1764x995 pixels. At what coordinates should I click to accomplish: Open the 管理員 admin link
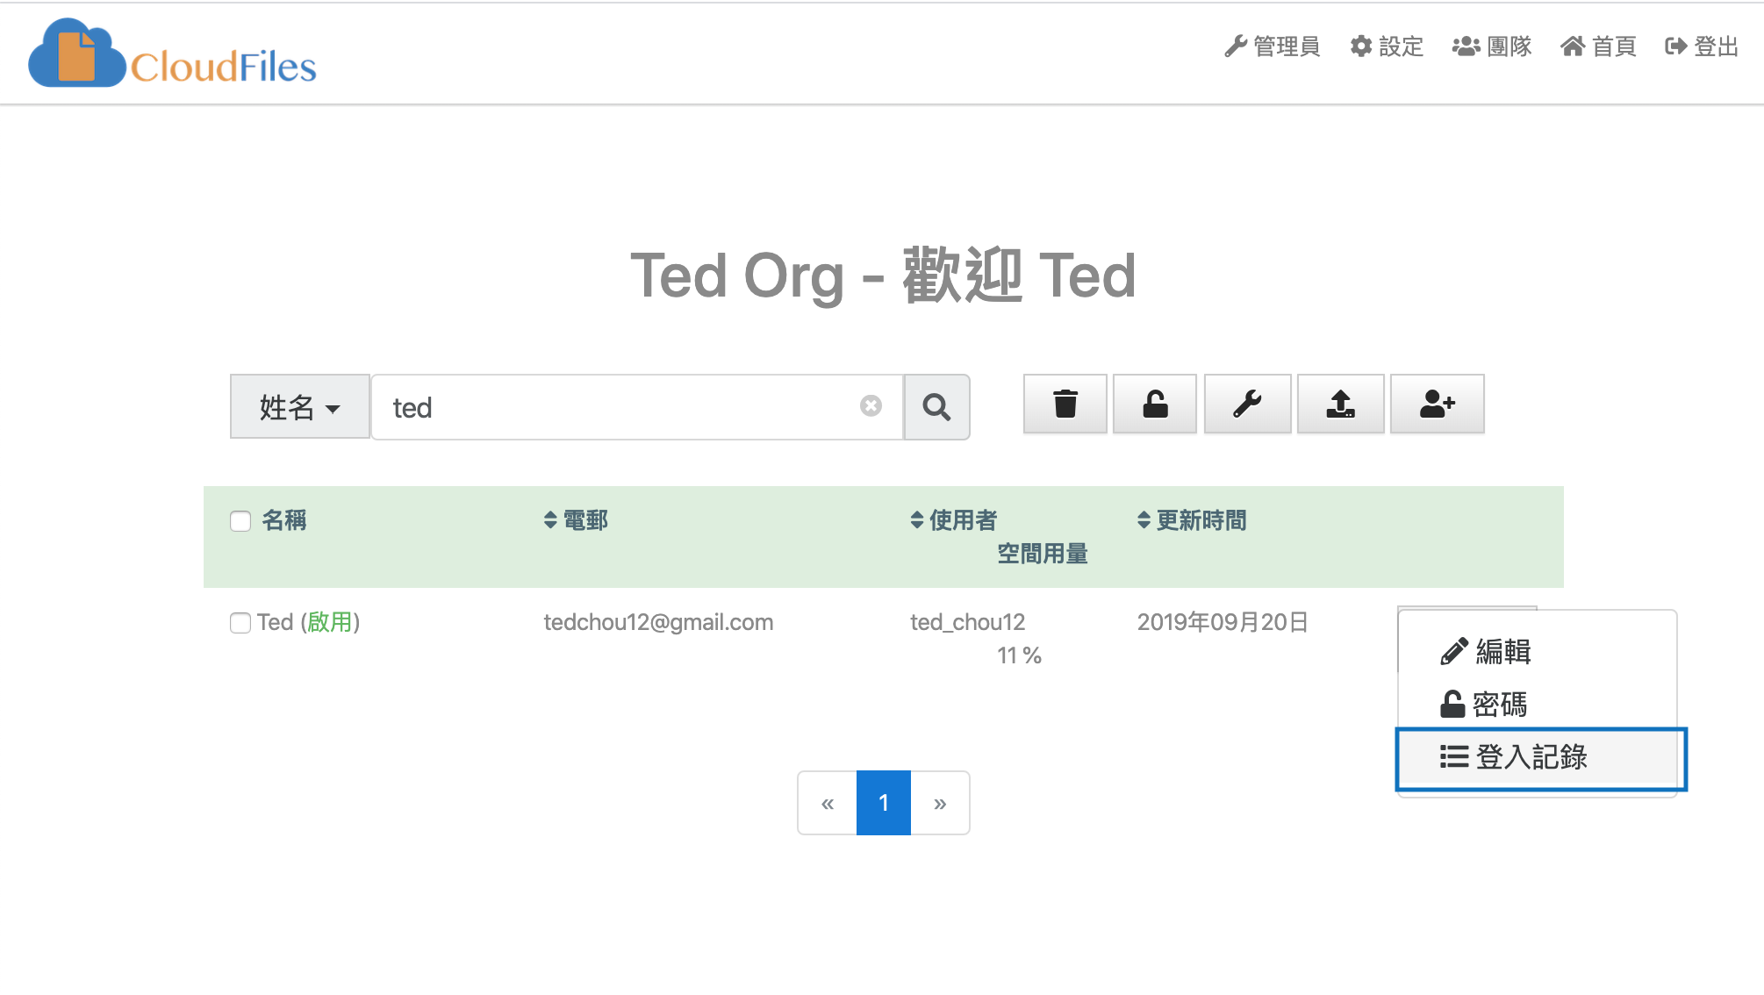point(1272,47)
